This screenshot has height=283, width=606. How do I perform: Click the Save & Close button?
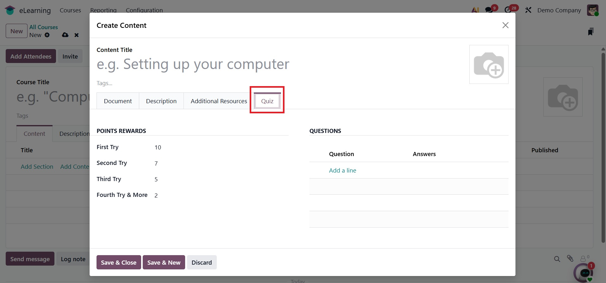coord(119,262)
